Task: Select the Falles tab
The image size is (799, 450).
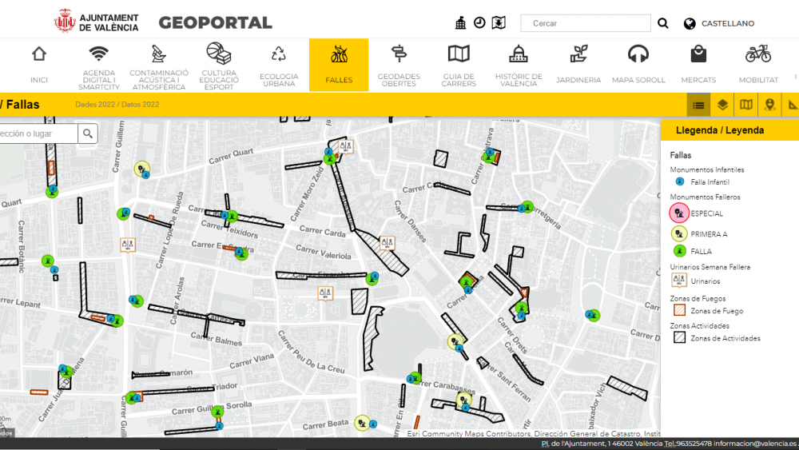Action: pos(339,64)
